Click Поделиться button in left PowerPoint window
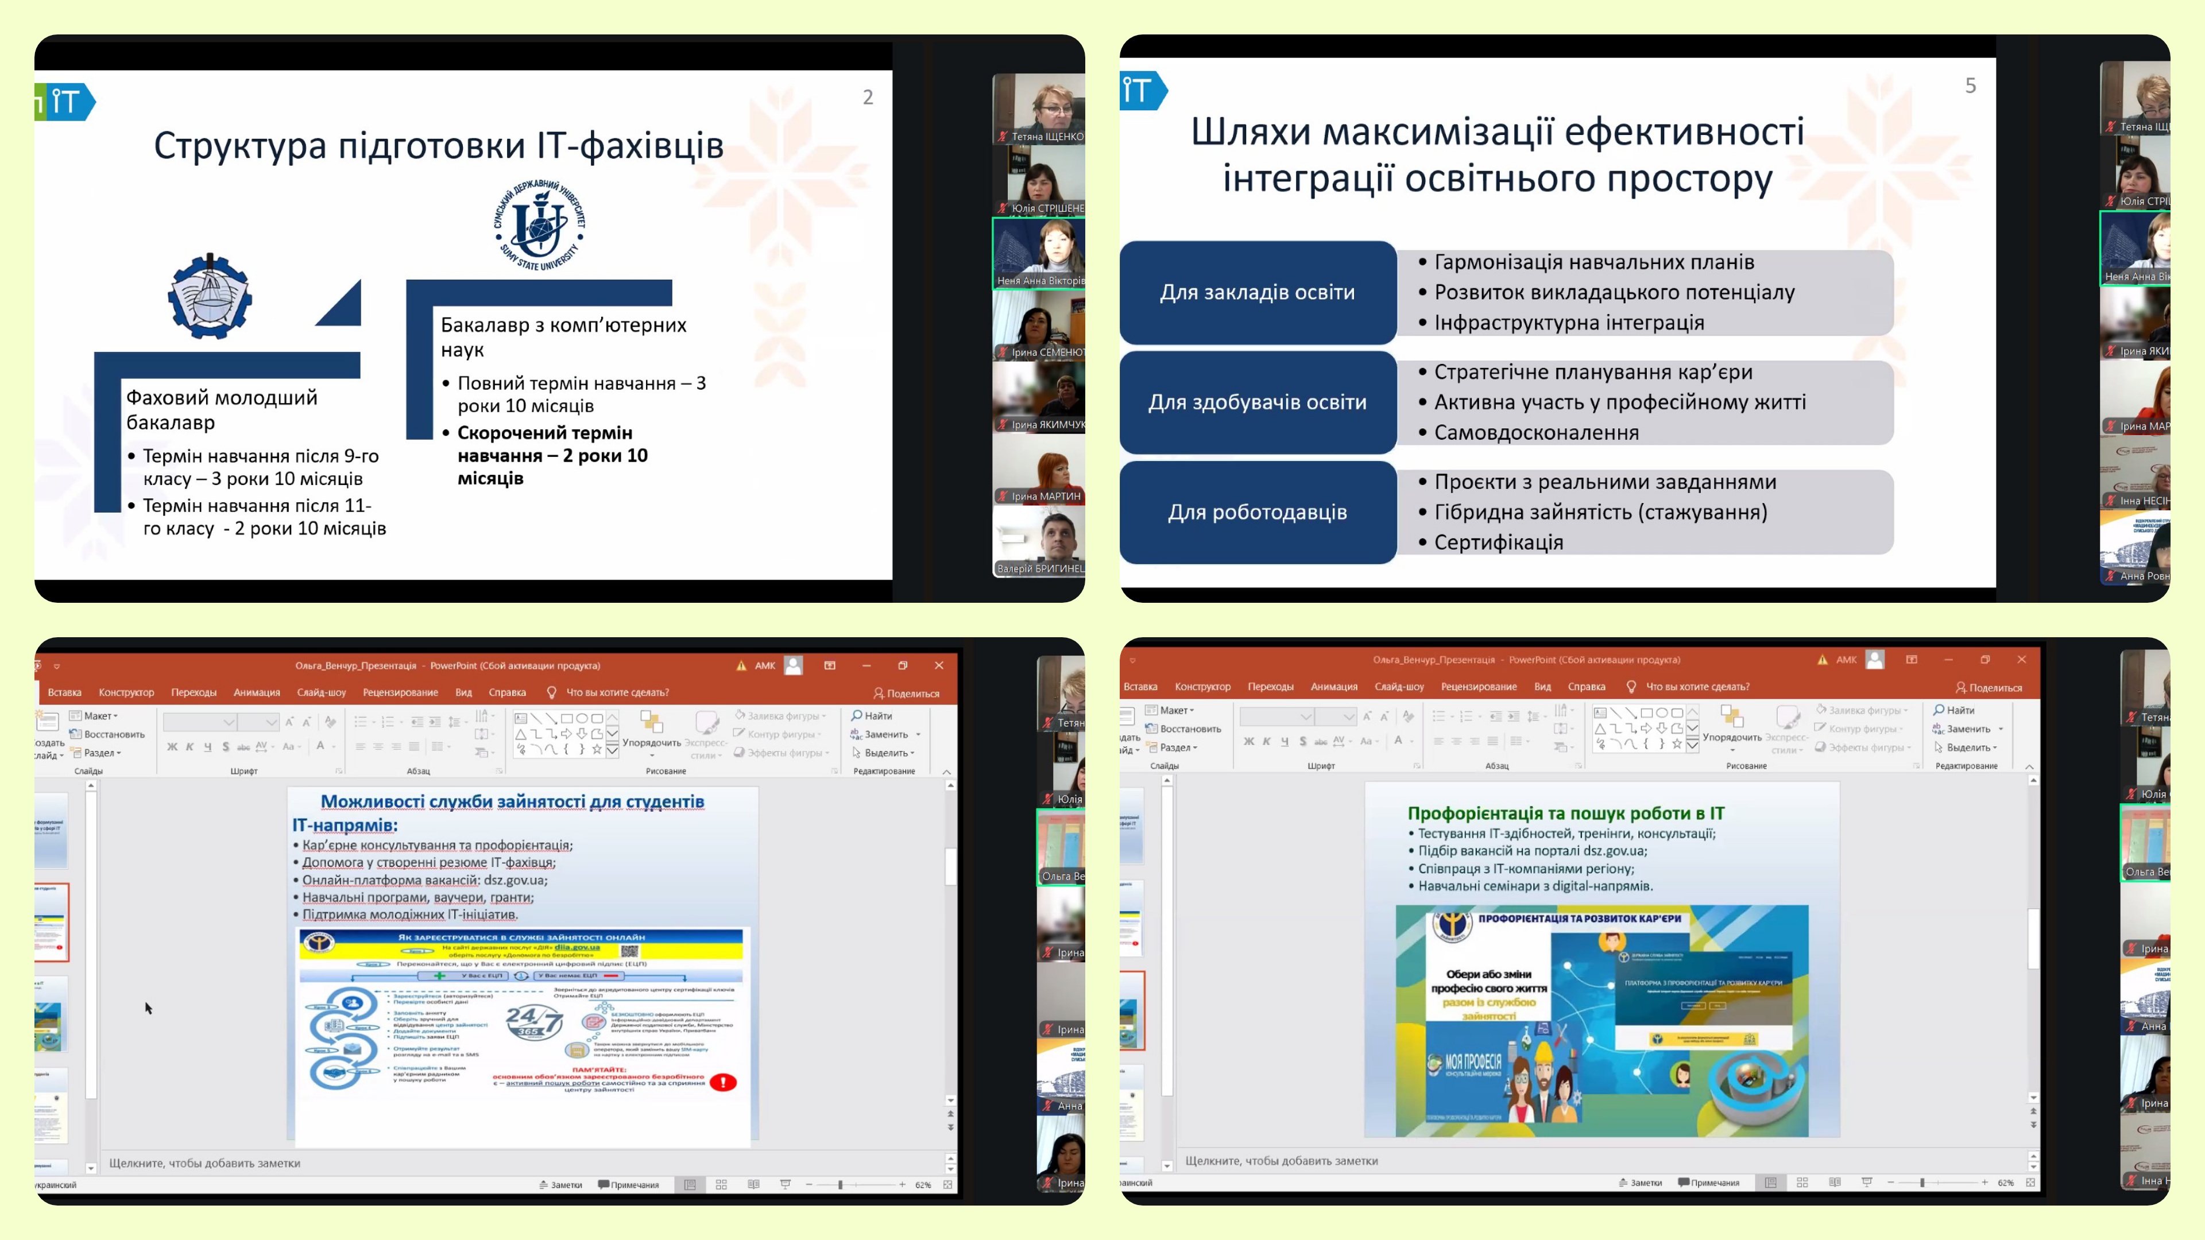The image size is (2205, 1240). (x=906, y=693)
